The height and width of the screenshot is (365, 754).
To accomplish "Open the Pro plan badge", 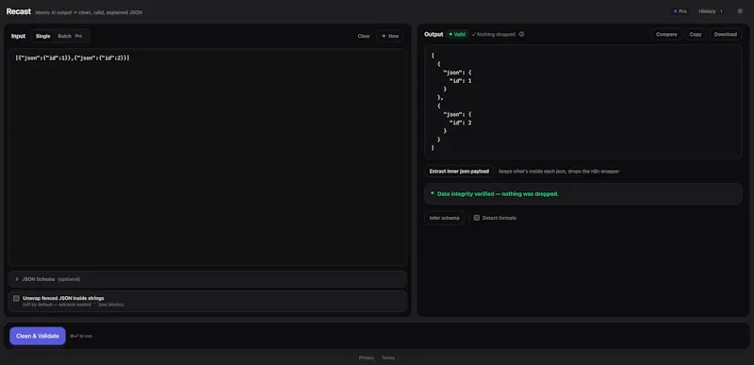I will 680,11.
